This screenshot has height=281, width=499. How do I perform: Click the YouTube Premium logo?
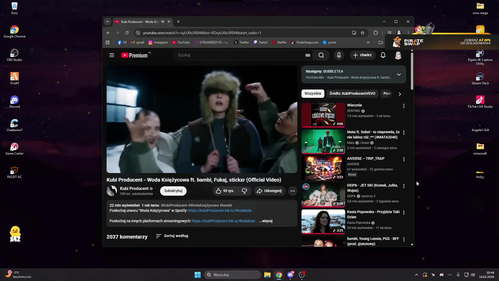(x=134, y=55)
